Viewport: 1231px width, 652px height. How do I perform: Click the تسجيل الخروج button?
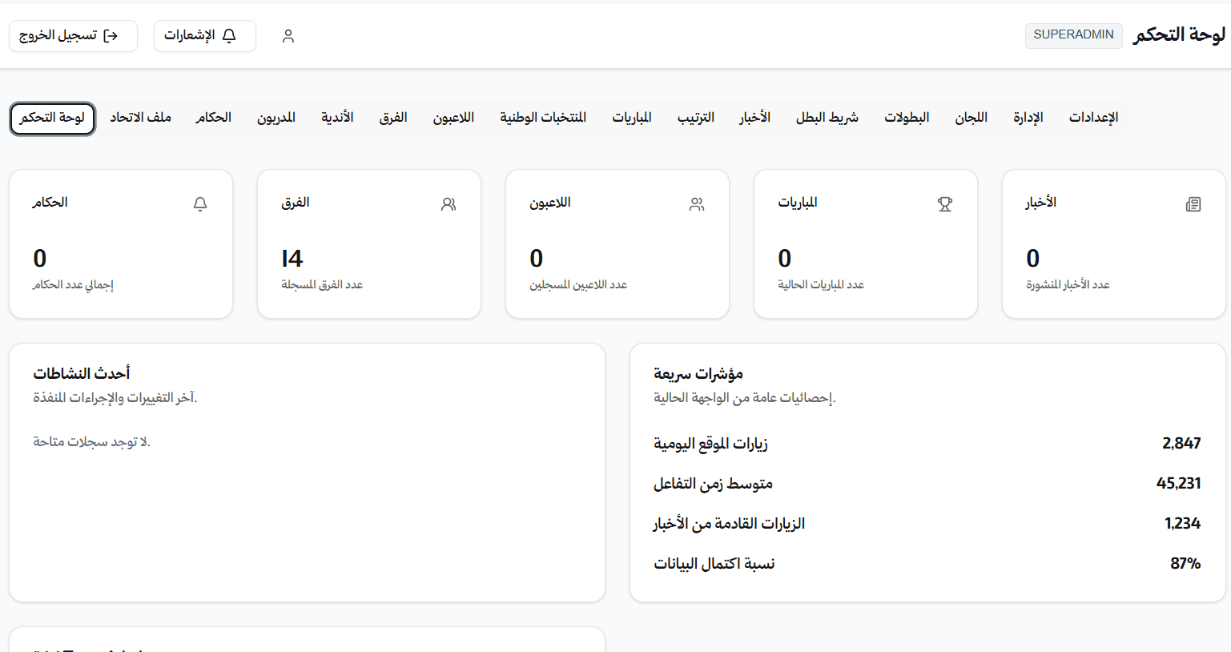click(73, 36)
